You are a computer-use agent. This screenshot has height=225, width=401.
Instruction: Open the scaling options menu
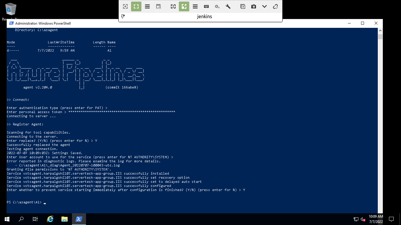coord(195,6)
